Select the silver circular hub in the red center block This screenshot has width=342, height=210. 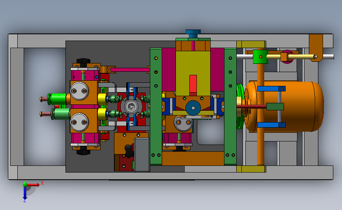(x=131, y=107)
